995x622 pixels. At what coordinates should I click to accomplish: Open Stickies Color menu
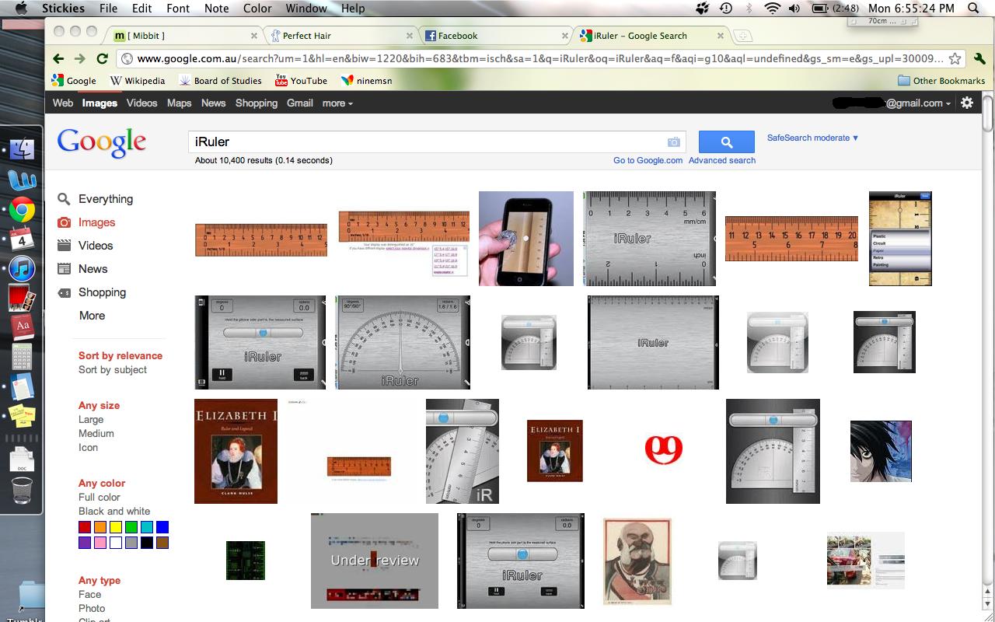(257, 9)
